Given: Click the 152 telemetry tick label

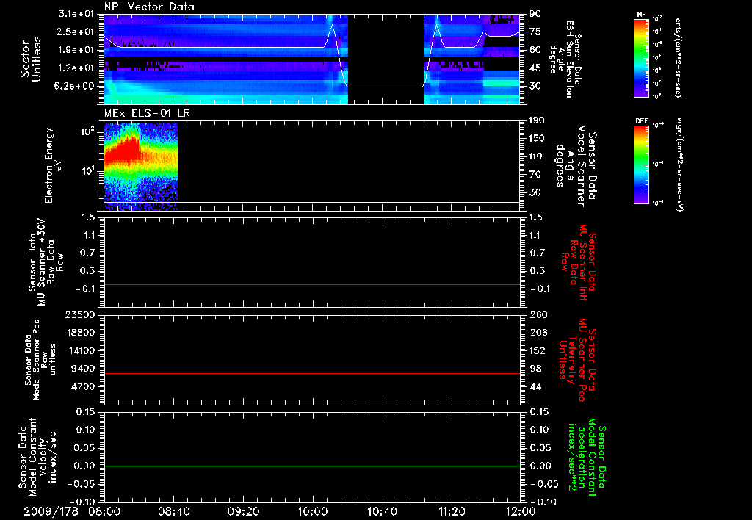Looking at the screenshot, I should pyautogui.click(x=537, y=350).
